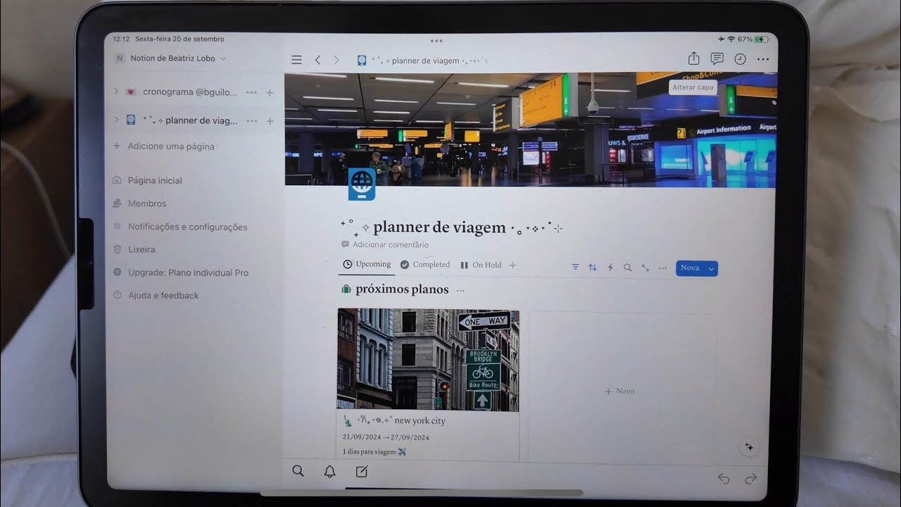901x507 pixels.
Task: Open three-dots next to cronograma page
Action: pos(251,92)
